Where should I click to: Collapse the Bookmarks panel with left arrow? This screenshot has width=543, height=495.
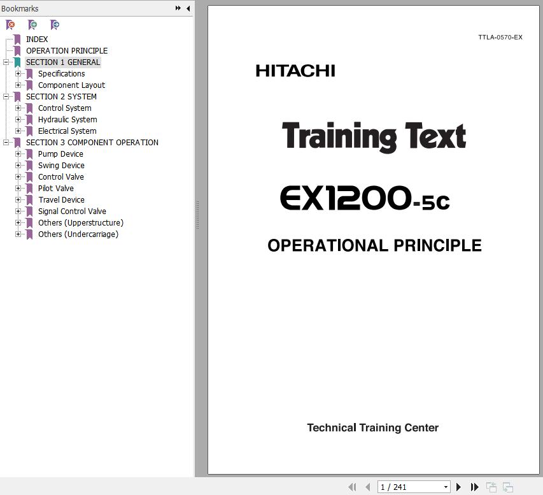pos(188,8)
